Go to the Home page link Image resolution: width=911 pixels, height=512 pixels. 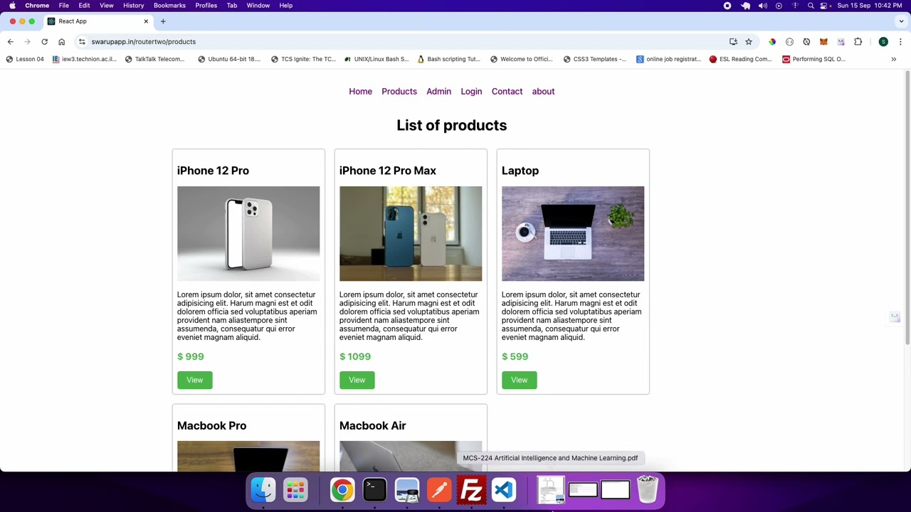[x=360, y=92]
